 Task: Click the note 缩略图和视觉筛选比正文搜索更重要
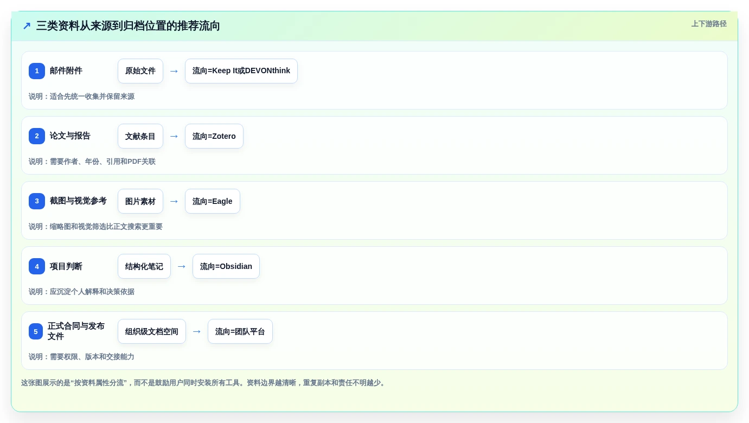[95, 227]
